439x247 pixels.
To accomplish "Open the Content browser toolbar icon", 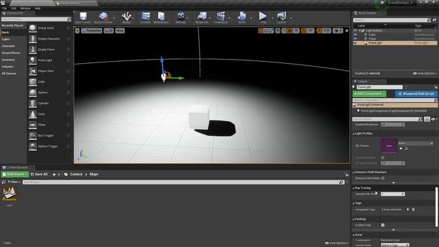I will pos(145,17).
